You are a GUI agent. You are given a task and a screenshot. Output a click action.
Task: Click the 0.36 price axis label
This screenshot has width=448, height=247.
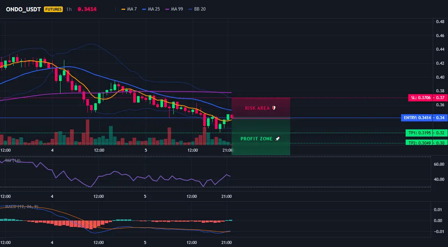(x=440, y=105)
